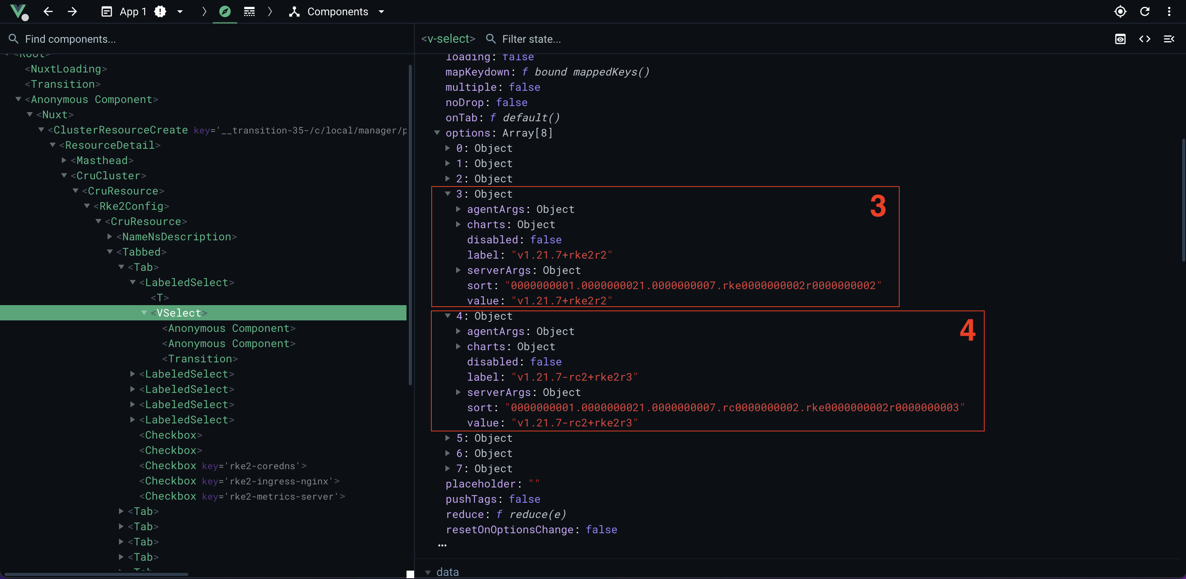Open the component in editor via code icon
The width and height of the screenshot is (1186, 579).
pos(1145,39)
